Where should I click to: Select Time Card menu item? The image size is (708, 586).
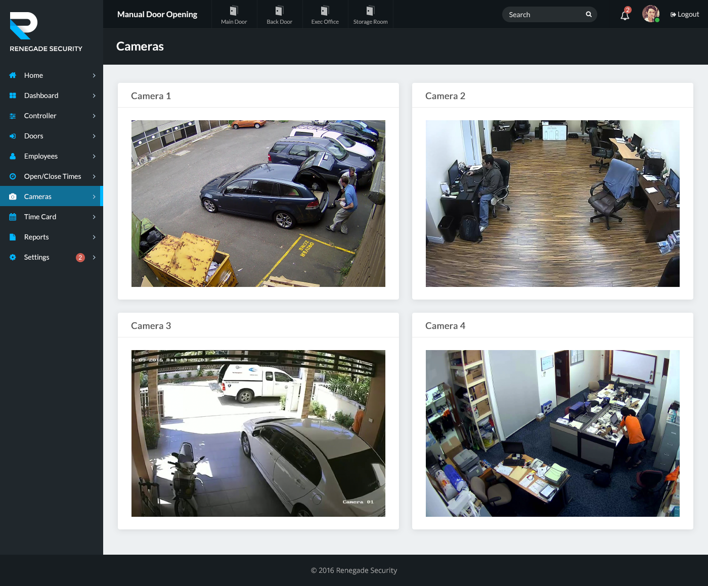40,217
